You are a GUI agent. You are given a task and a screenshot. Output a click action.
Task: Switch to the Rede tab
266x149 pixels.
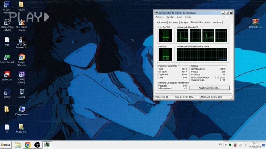click(x=207, y=22)
